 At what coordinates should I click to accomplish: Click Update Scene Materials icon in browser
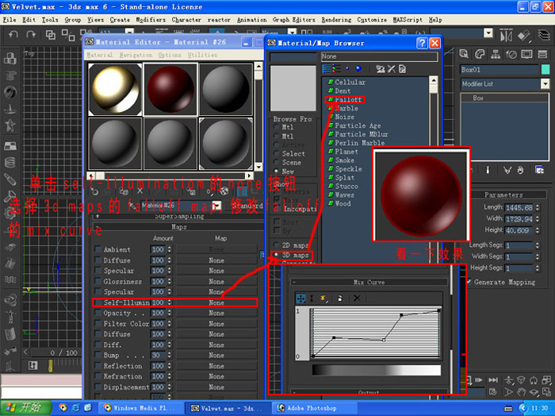[381, 69]
